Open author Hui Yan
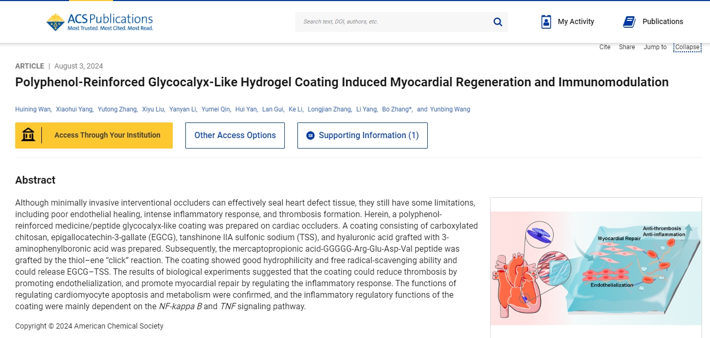The image size is (710, 338). coord(246,109)
